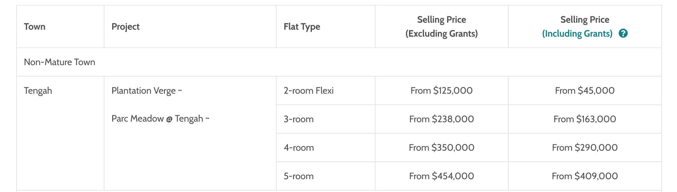Open the Including Grants link
This screenshot has height=192, width=677.
[577, 34]
